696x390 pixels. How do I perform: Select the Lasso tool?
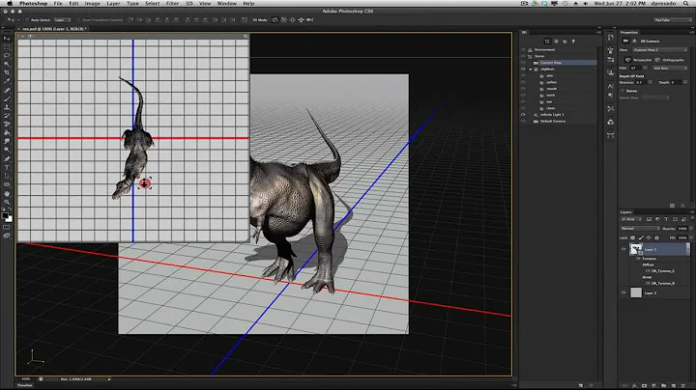[x=7, y=56]
